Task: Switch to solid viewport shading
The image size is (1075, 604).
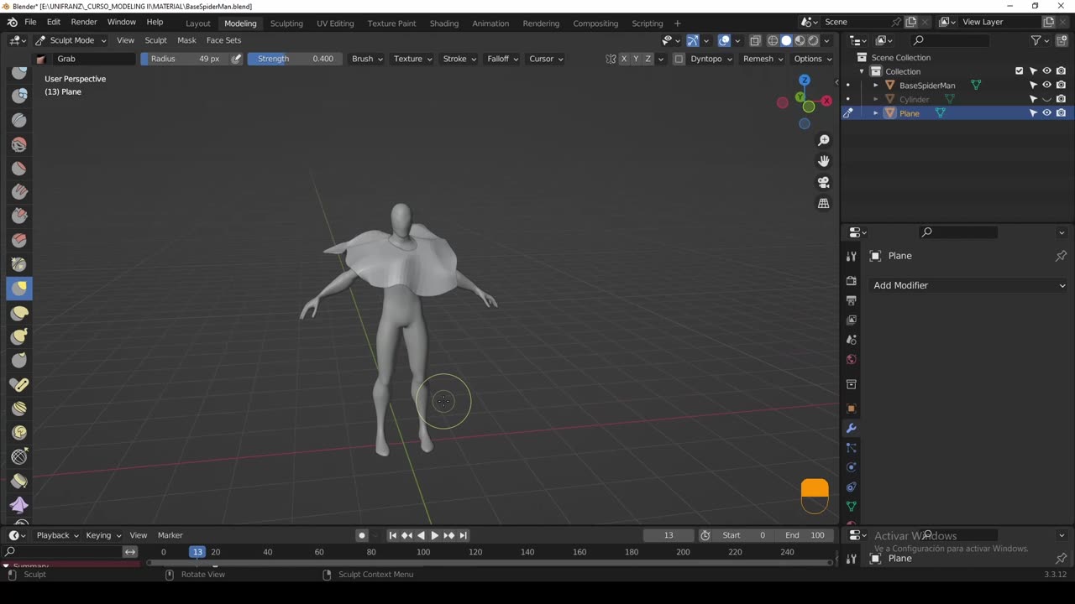Action: click(786, 40)
